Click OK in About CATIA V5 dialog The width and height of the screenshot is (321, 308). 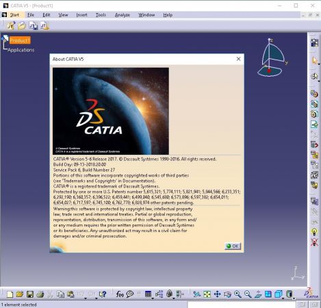(233, 246)
